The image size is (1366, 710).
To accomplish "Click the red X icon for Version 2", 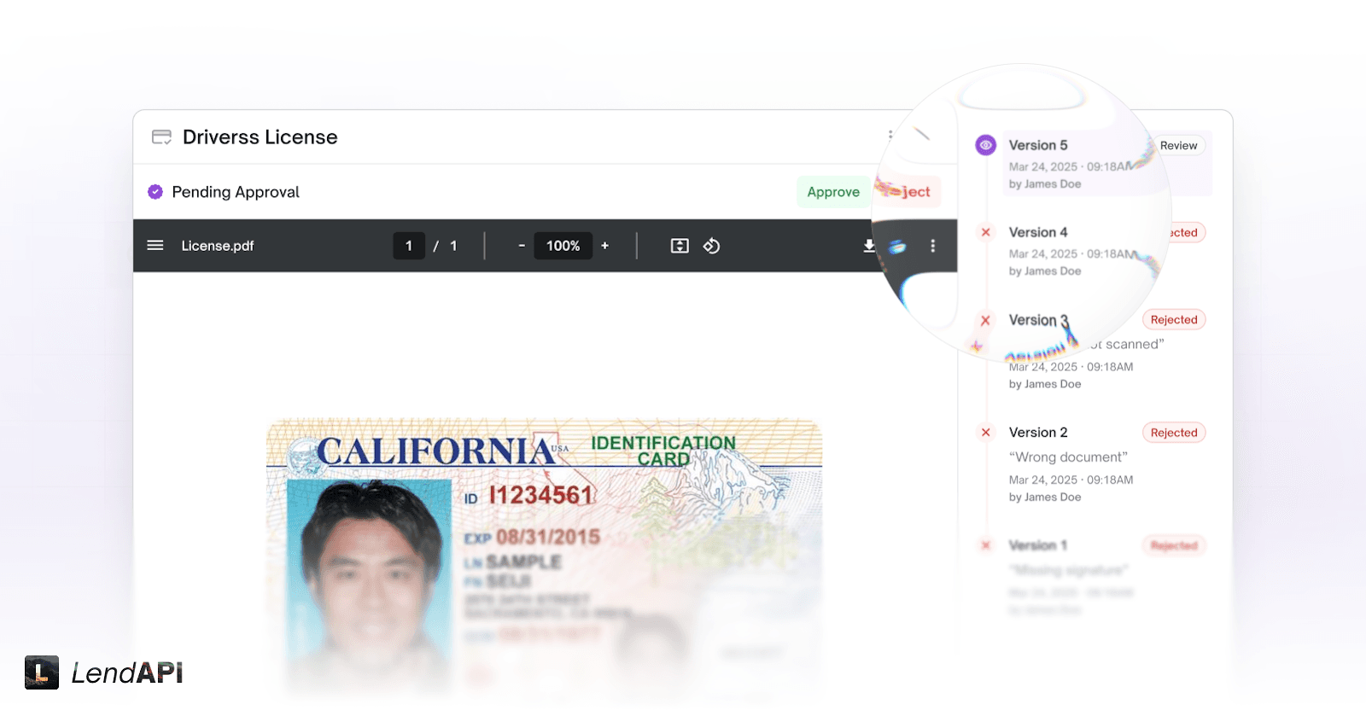I will (986, 433).
